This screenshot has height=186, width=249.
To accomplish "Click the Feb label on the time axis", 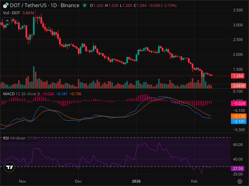I will pos(194,181).
